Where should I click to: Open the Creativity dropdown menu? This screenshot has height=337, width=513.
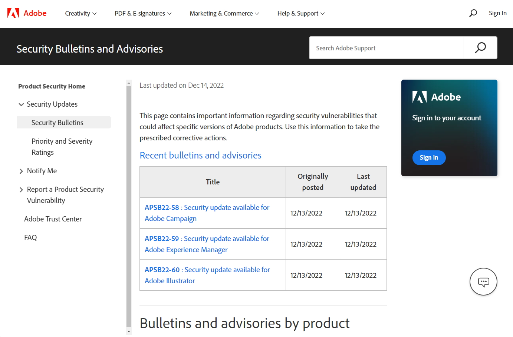coord(81,13)
